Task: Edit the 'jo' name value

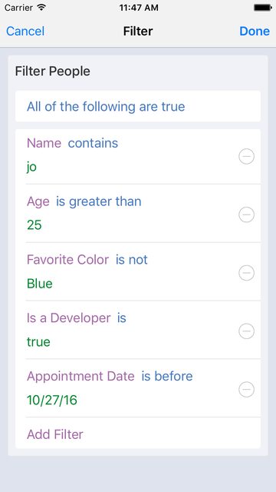Action: [31, 167]
